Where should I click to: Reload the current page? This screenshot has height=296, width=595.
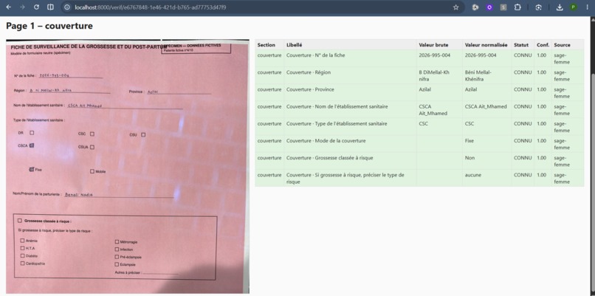click(36, 7)
